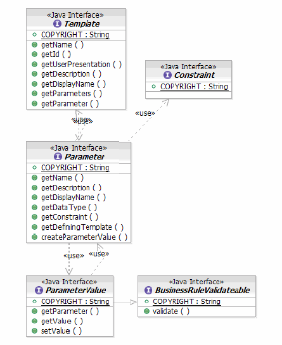The image size is (282, 345).
Task: Click green icon beside getValue
Action: click(x=34, y=321)
